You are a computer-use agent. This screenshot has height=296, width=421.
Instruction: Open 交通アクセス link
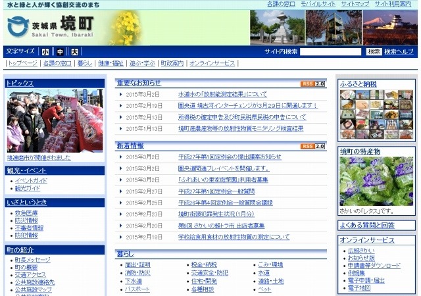[x=30, y=275]
